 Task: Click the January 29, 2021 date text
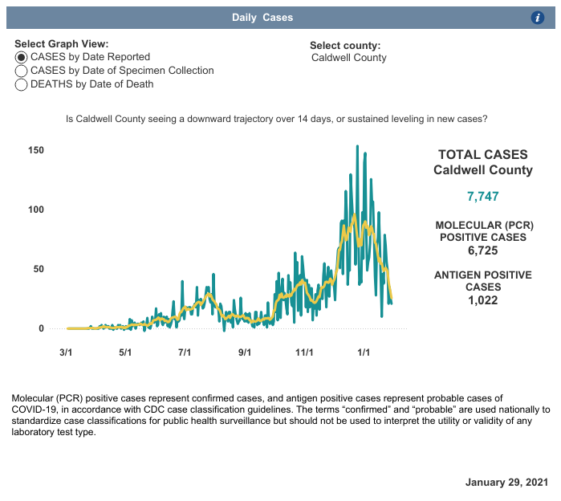(x=506, y=483)
